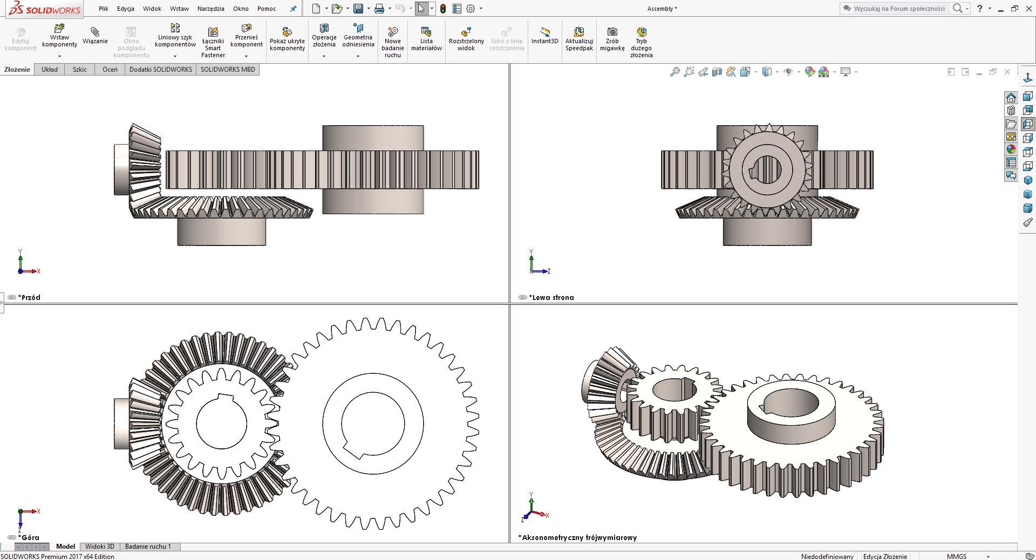Toggle link views icon beside *Góra

click(12, 537)
